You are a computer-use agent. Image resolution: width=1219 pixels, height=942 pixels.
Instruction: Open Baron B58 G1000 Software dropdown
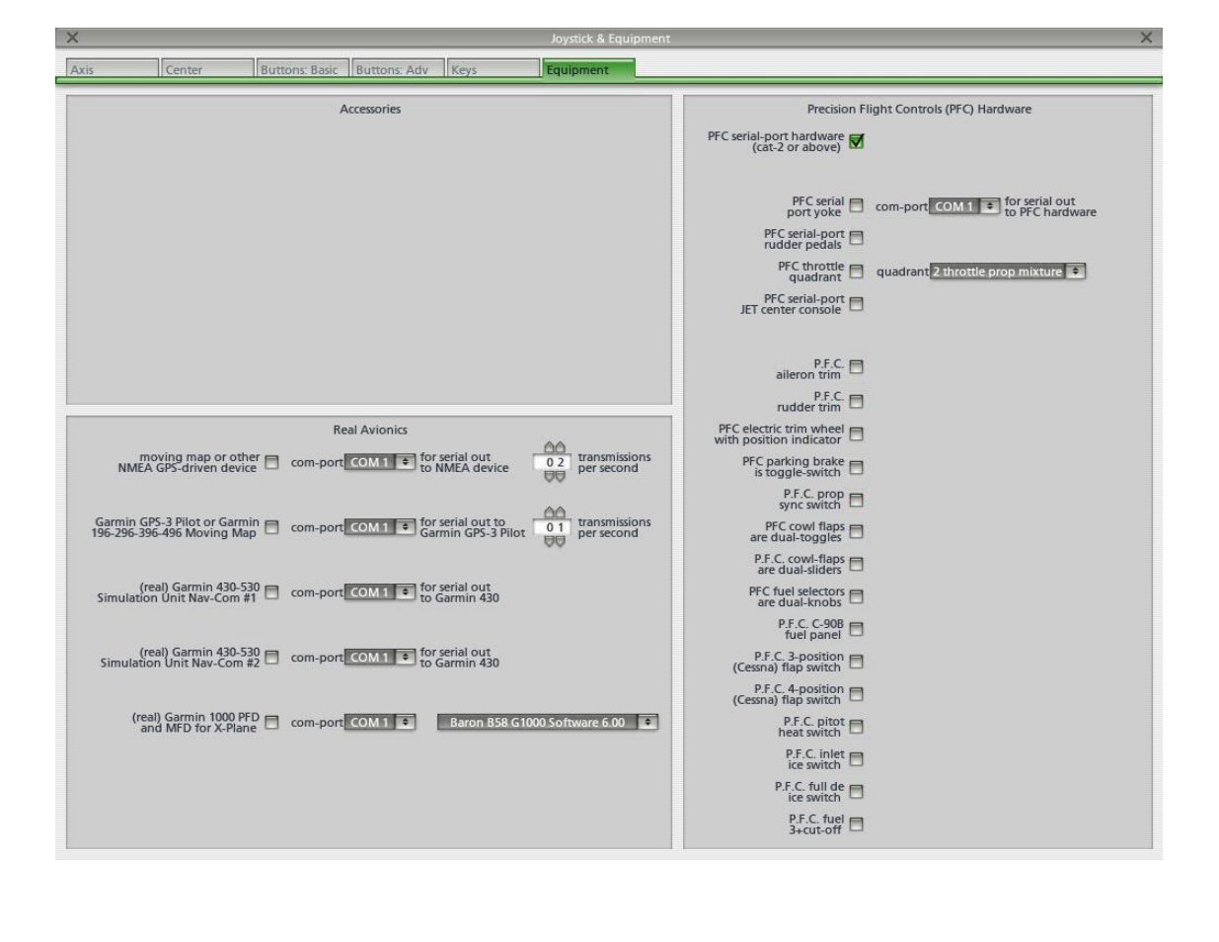547,723
